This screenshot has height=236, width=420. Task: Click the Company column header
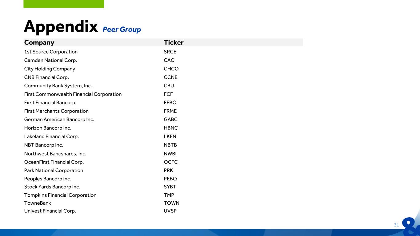pyautogui.click(x=39, y=42)
